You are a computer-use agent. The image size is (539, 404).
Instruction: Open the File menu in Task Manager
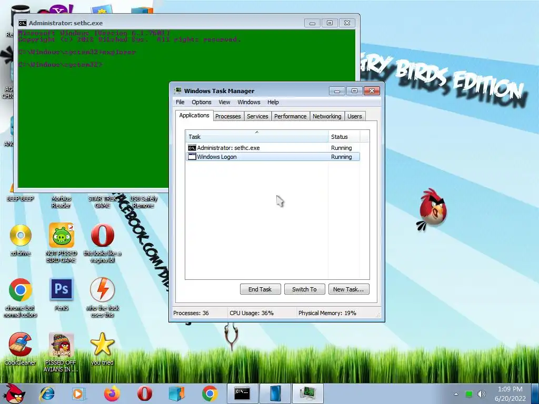tap(180, 102)
